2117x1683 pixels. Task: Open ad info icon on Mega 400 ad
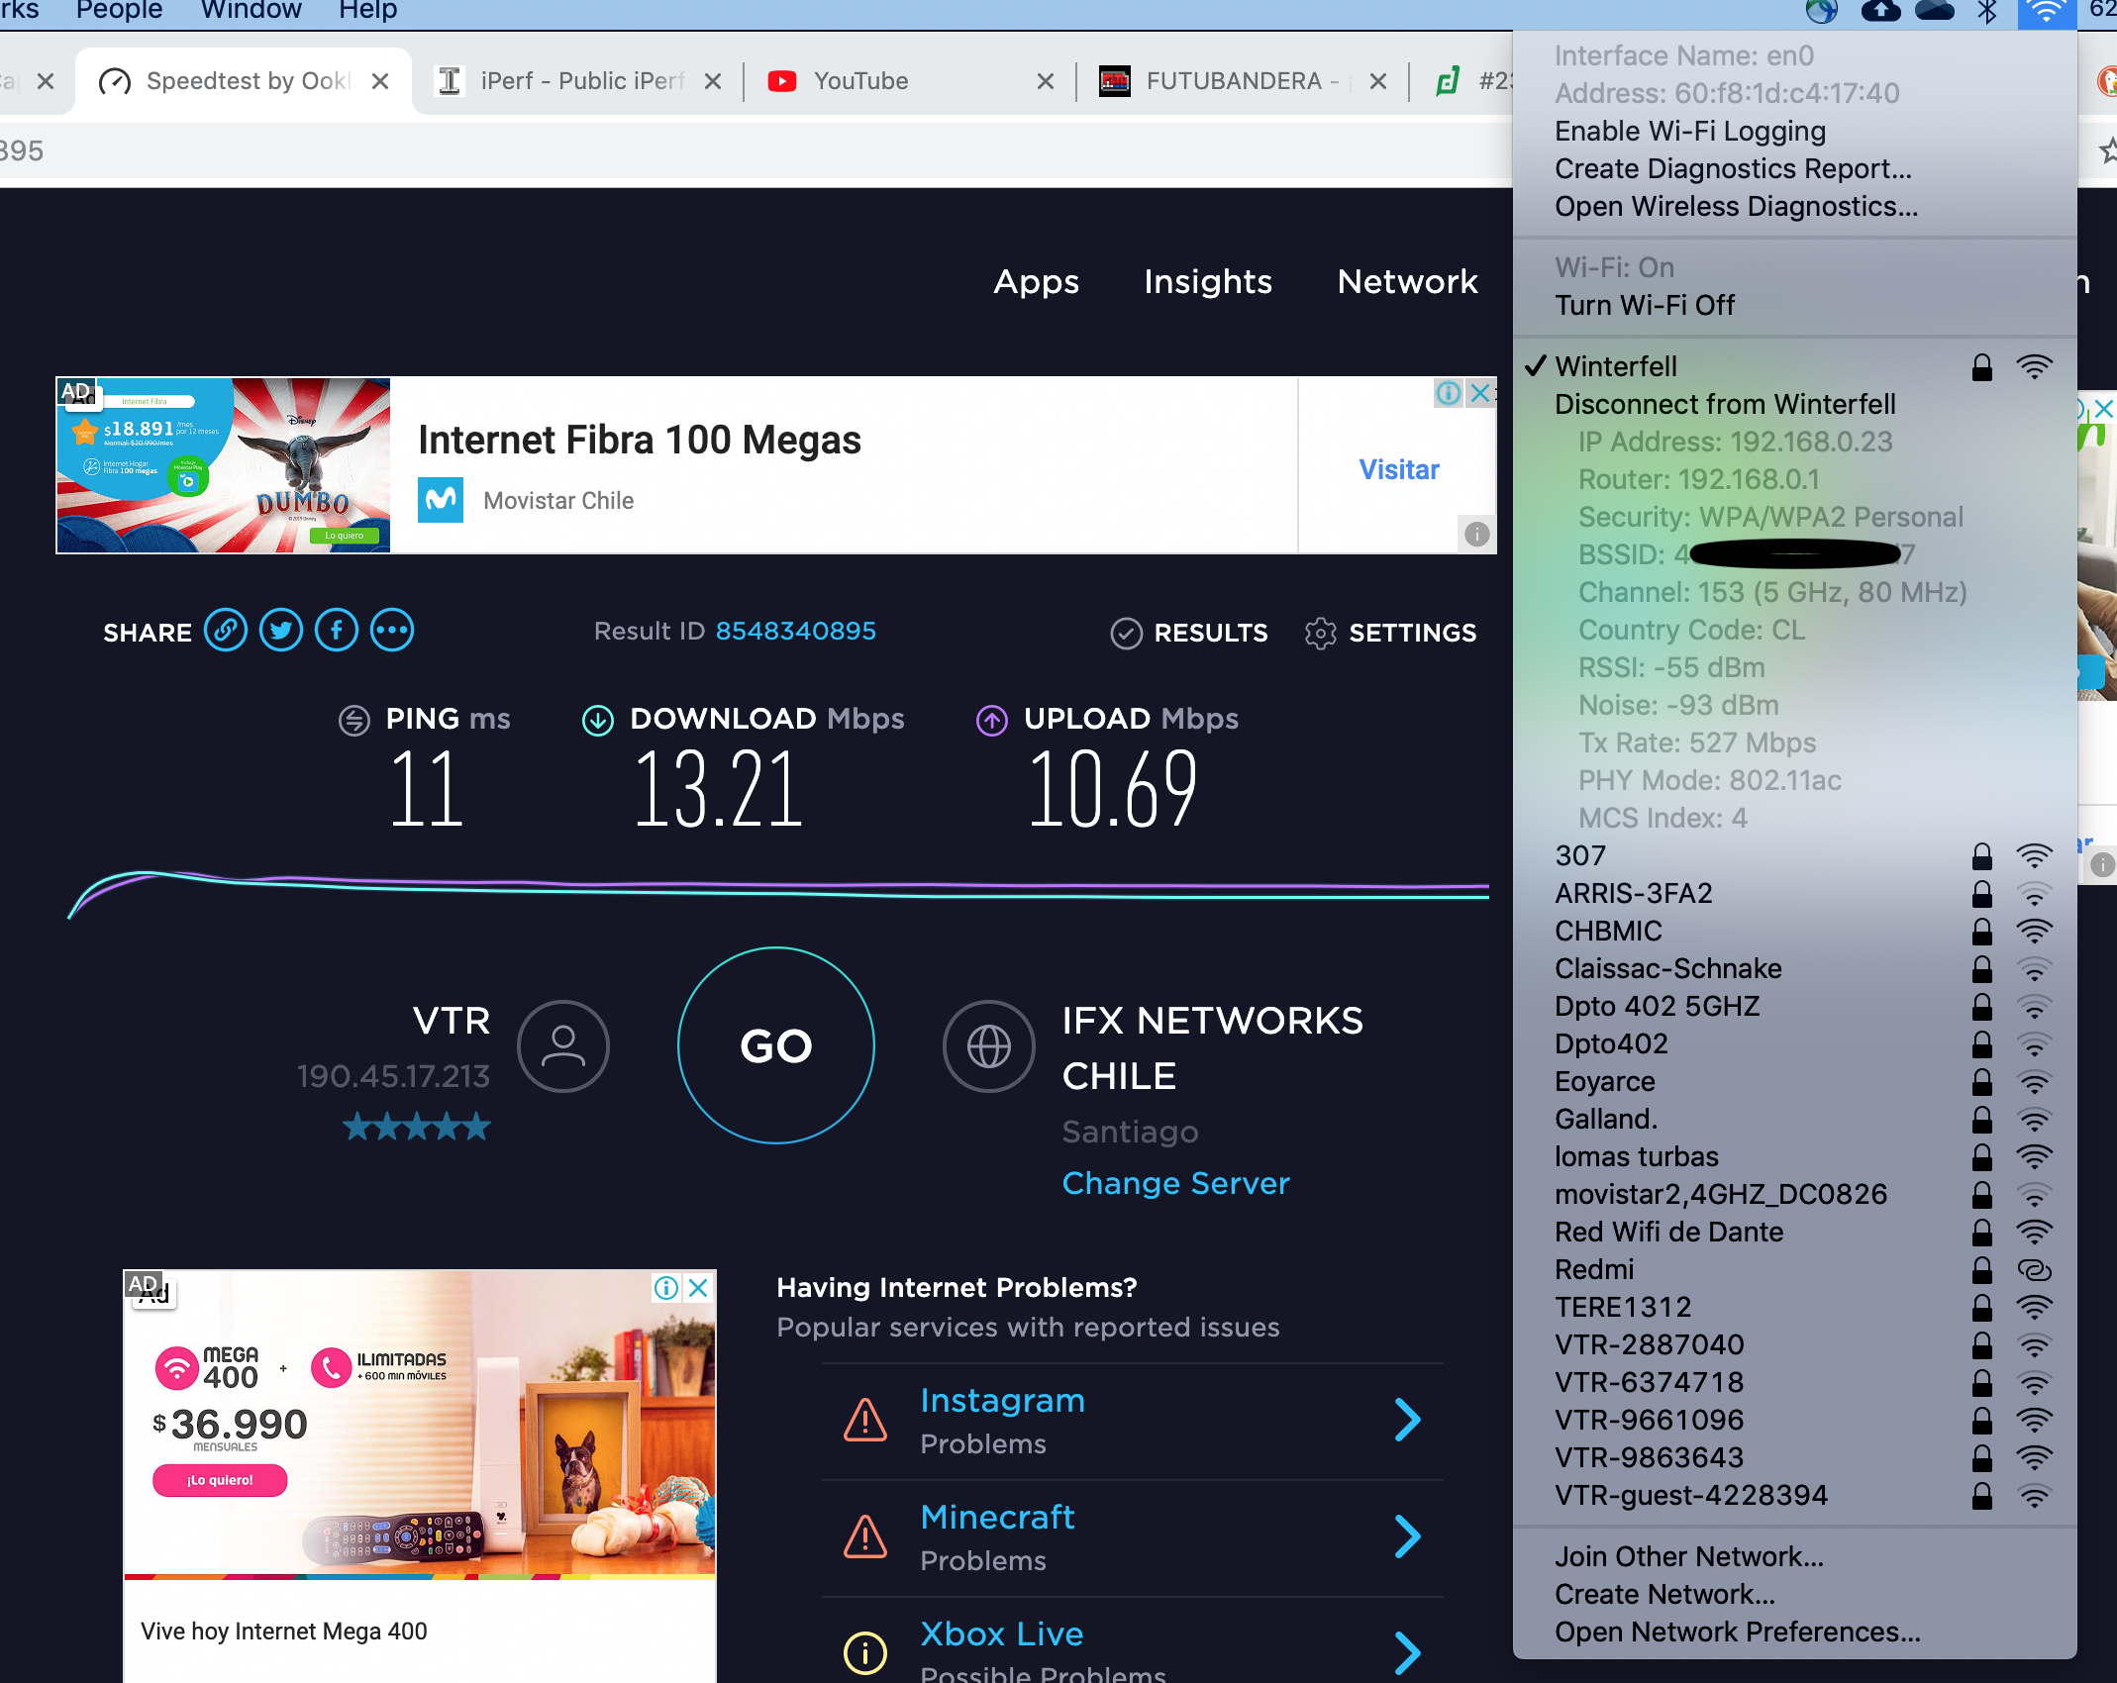[666, 1287]
